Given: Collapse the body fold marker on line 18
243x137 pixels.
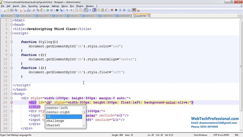Looking at the screenshot, I should coord(11,94).
